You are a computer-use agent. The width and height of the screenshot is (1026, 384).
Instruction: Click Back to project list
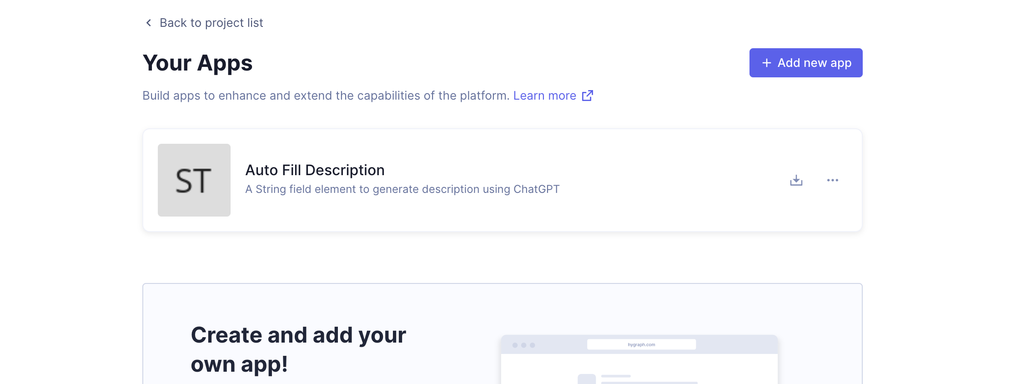(x=211, y=22)
